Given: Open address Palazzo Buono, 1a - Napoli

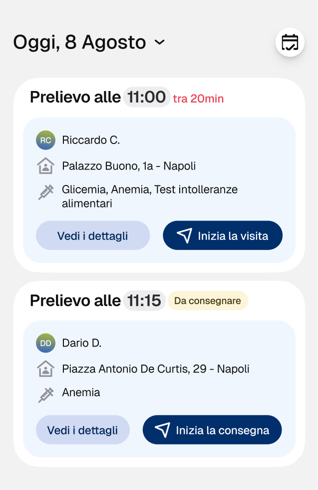Looking at the screenshot, I should [x=129, y=166].
